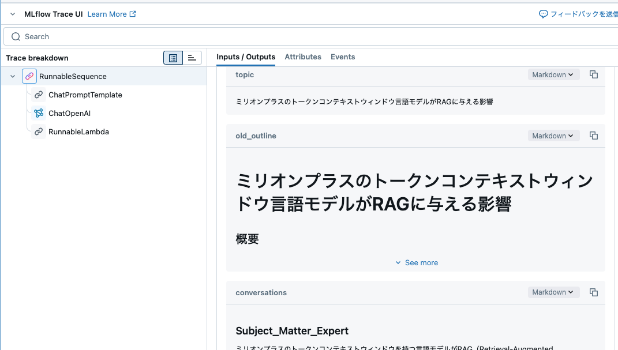Click the フィードバックを送信 feedback button

pyautogui.click(x=578, y=14)
